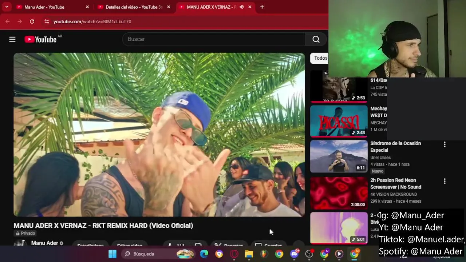Image resolution: width=466 pixels, height=262 pixels.
Task: Focus the Buscar search field
Action: click(x=214, y=39)
